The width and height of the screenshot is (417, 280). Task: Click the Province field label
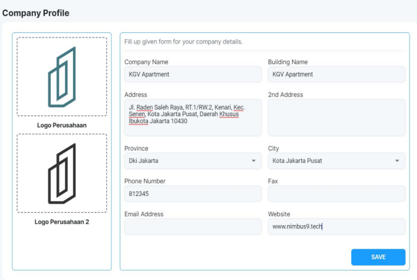[x=136, y=149]
